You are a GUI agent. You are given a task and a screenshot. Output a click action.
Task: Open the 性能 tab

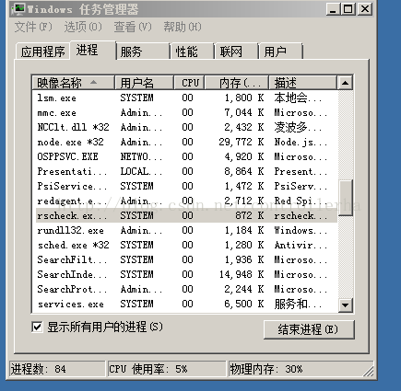193,52
